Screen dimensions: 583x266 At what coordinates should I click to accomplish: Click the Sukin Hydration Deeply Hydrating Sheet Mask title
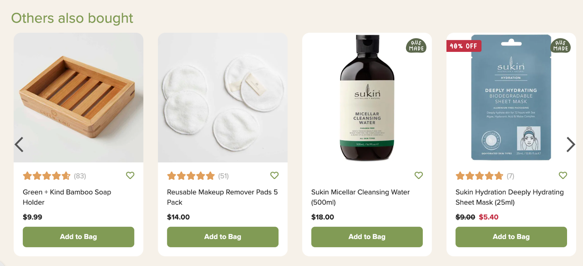[x=509, y=197]
